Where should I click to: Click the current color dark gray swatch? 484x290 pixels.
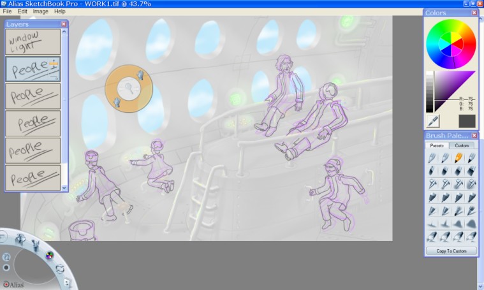467,120
